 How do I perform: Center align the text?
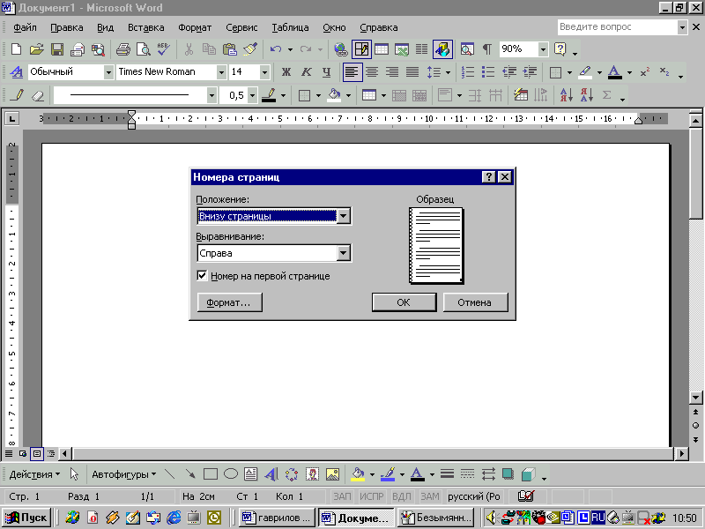(x=372, y=72)
